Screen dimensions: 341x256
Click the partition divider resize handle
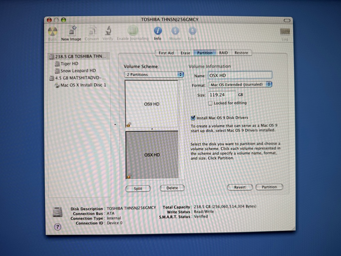point(152,129)
